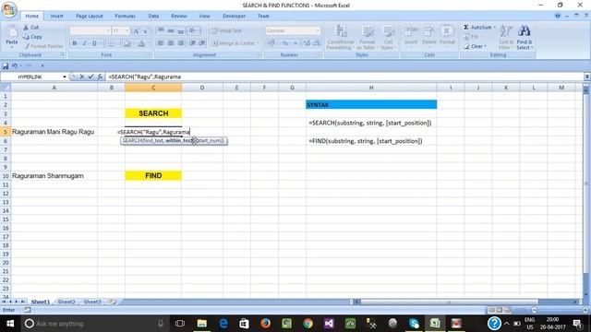Click the Cut command
The height and width of the screenshot is (332, 591).
(30, 27)
